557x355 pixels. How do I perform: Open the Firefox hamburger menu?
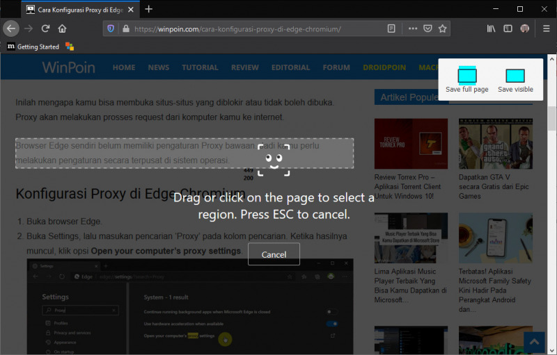click(547, 28)
